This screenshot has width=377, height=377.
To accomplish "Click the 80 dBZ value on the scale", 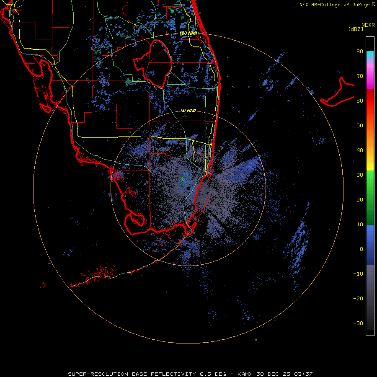I will (360, 52).
